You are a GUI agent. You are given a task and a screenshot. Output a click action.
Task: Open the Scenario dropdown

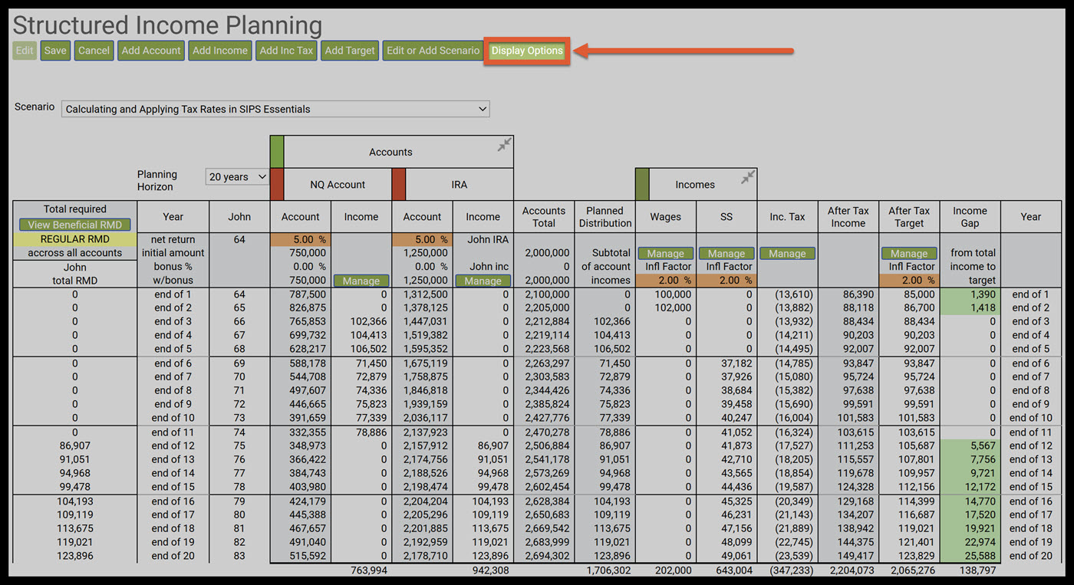click(275, 109)
